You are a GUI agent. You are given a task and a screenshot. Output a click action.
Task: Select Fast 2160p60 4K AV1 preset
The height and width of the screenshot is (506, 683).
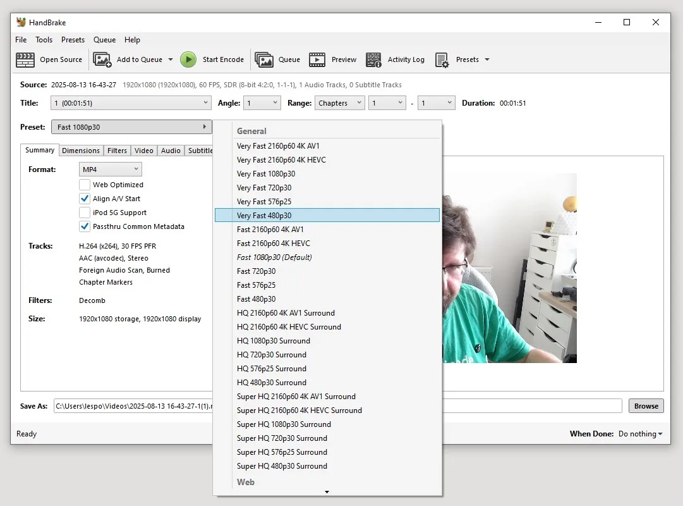pos(327,230)
